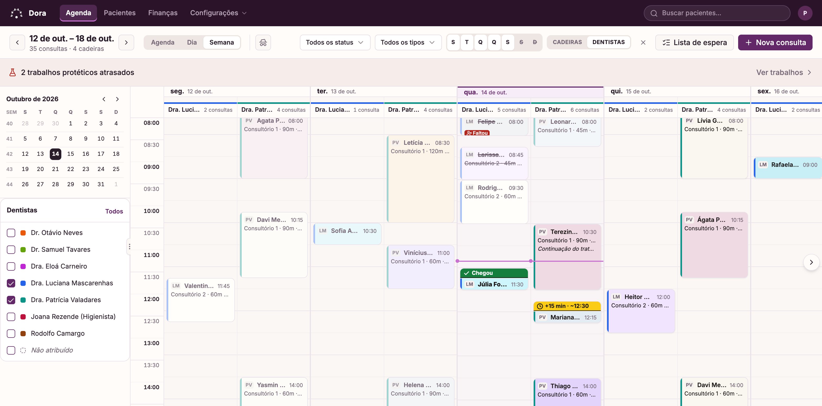Check Dra. Eloá Carneiro checkbox
The width and height of the screenshot is (822, 406).
tap(11, 266)
